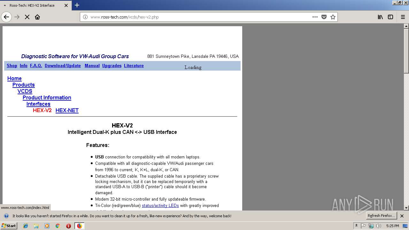Navigate to Products breadcrumb
Screen dimensions: 409x230
[24, 85]
